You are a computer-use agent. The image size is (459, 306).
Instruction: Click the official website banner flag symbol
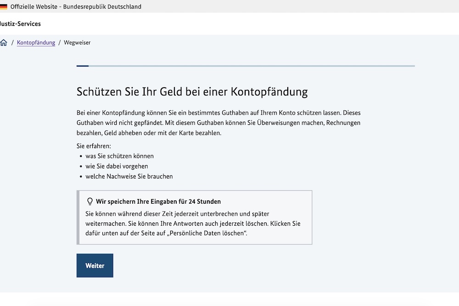tap(4, 6)
